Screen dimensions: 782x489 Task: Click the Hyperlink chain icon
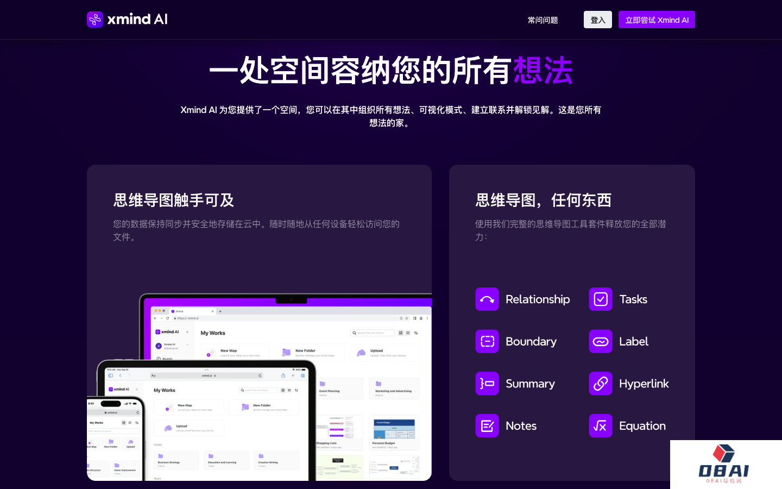(x=601, y=384)
